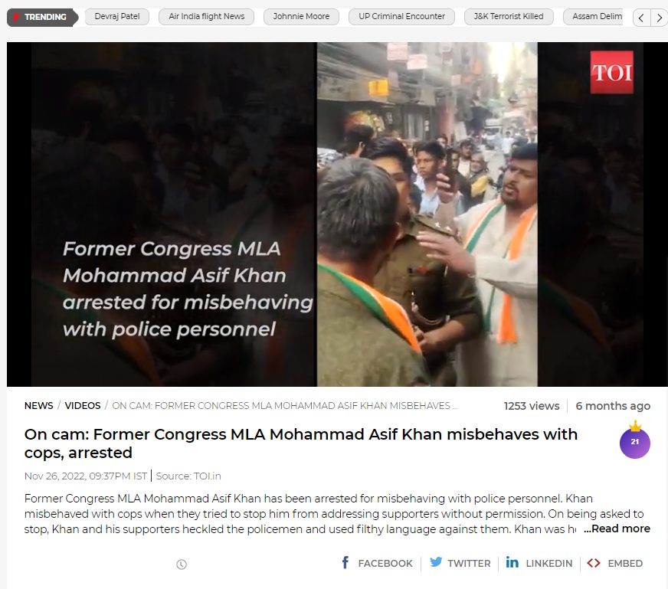The image size is (668, 589).
Task: Open the Devraj Patel trending topic
Action: [x=117, y=16]
